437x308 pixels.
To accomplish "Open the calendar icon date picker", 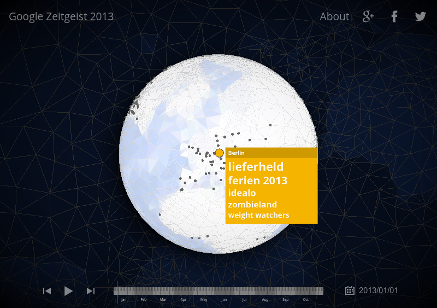I will (x=350, y=290).
